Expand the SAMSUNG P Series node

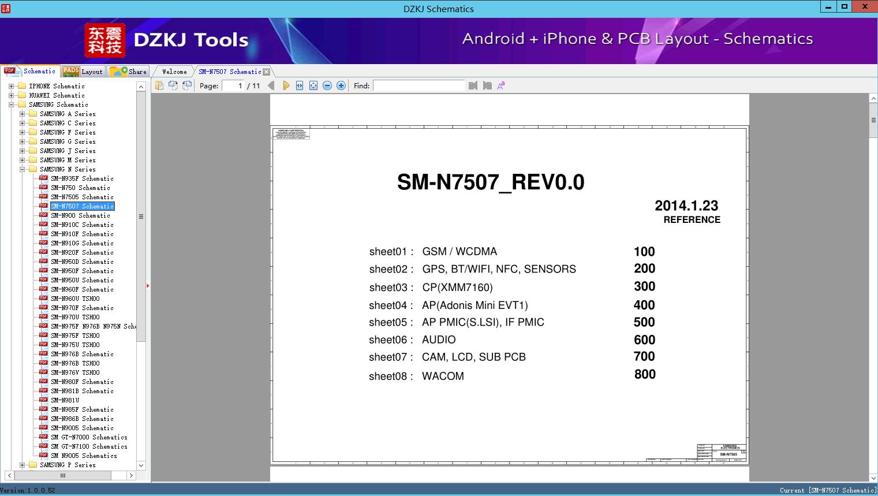22,465
